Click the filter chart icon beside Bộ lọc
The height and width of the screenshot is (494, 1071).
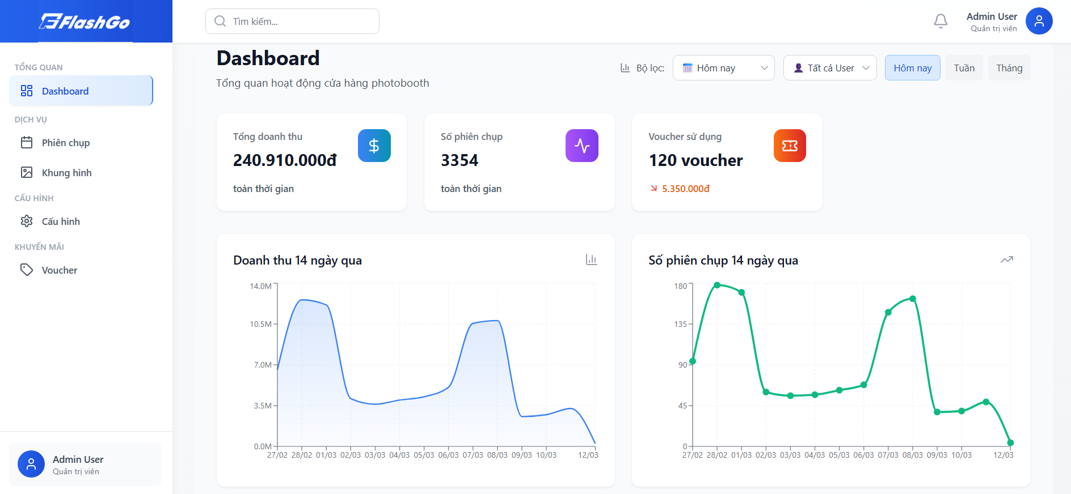point(625,68)
